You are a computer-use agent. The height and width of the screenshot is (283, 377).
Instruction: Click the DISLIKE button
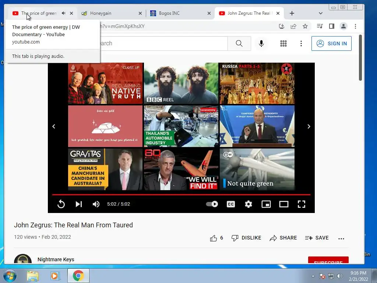click(x=246, y=238)
